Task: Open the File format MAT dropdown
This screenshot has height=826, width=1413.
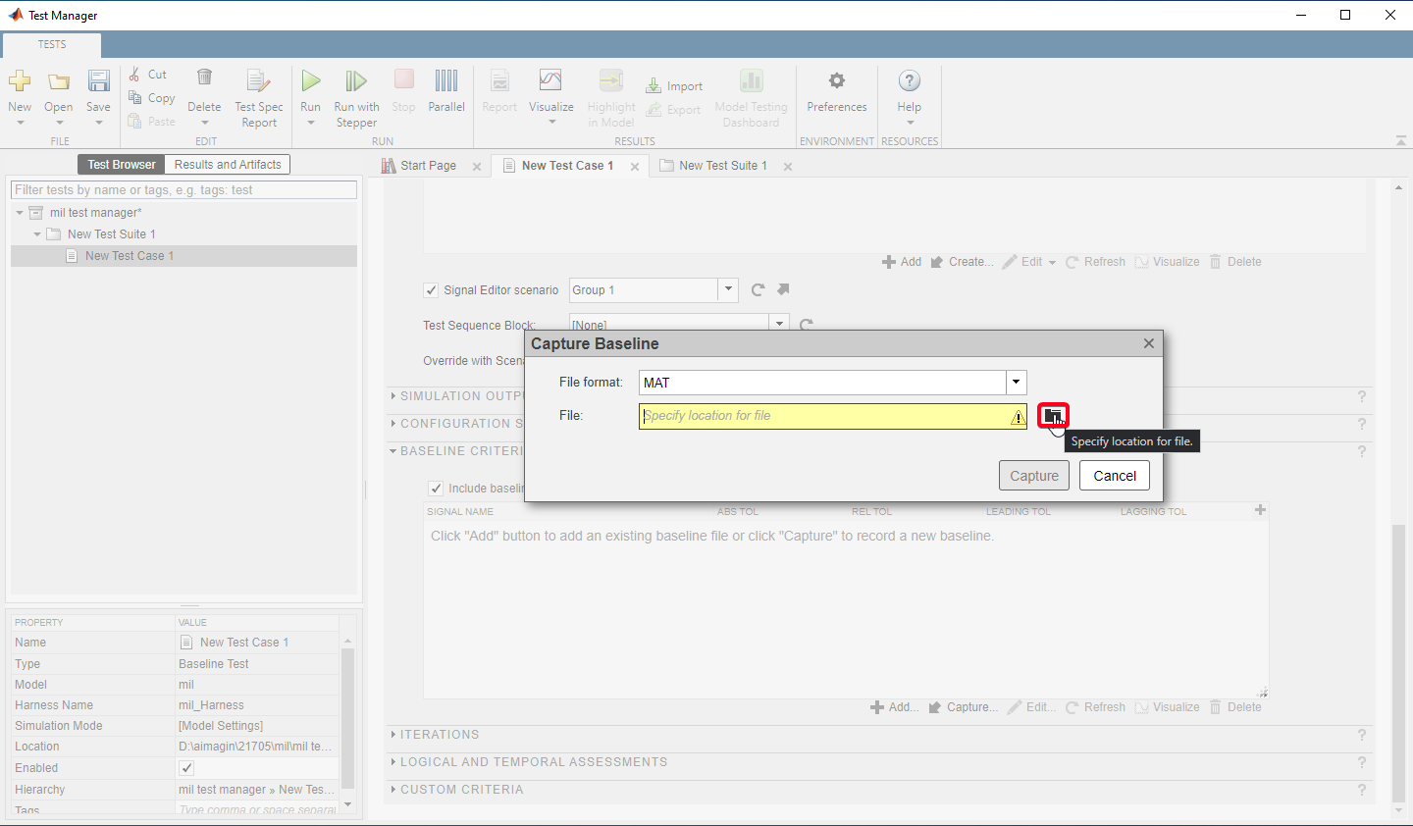Action: [1016, 383]
